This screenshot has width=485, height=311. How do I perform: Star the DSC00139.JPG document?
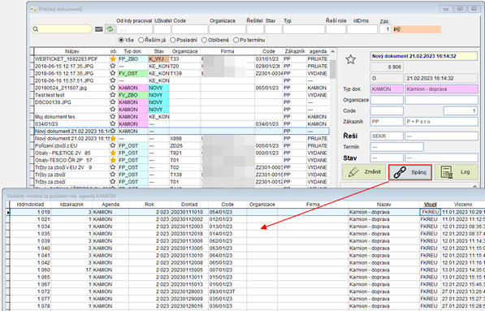point(113,102)
